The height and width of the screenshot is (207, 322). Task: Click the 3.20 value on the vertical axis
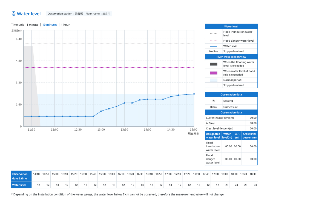point(19,83)
